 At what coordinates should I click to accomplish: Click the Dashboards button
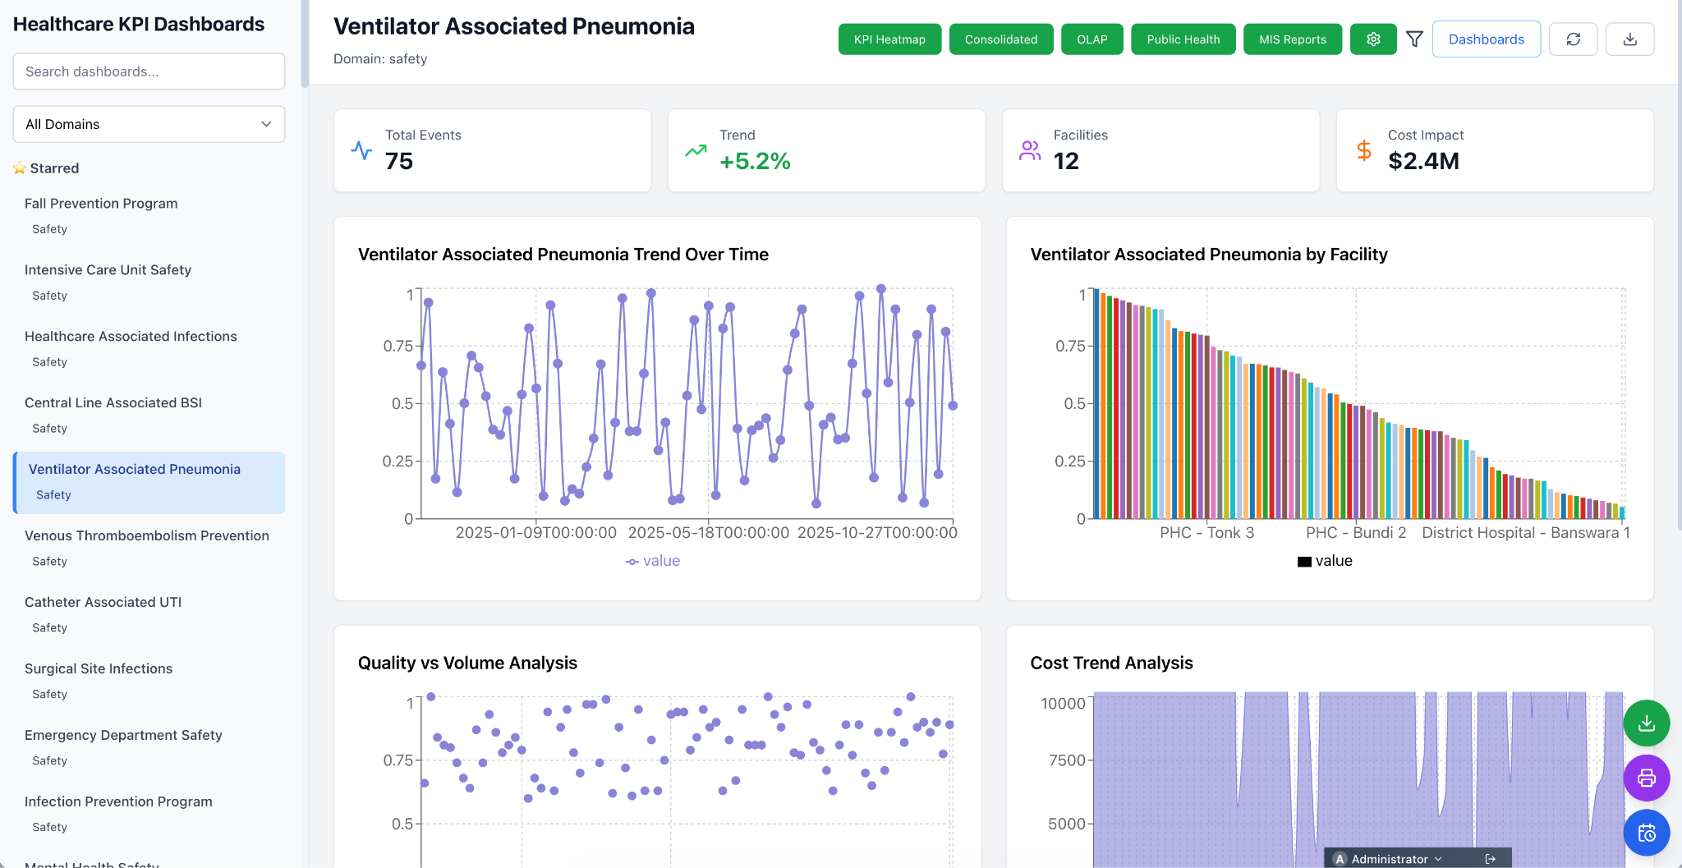(1487, 39)
